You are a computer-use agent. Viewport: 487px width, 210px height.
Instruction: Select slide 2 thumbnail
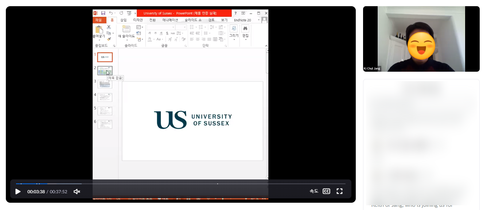pos(105,71)
